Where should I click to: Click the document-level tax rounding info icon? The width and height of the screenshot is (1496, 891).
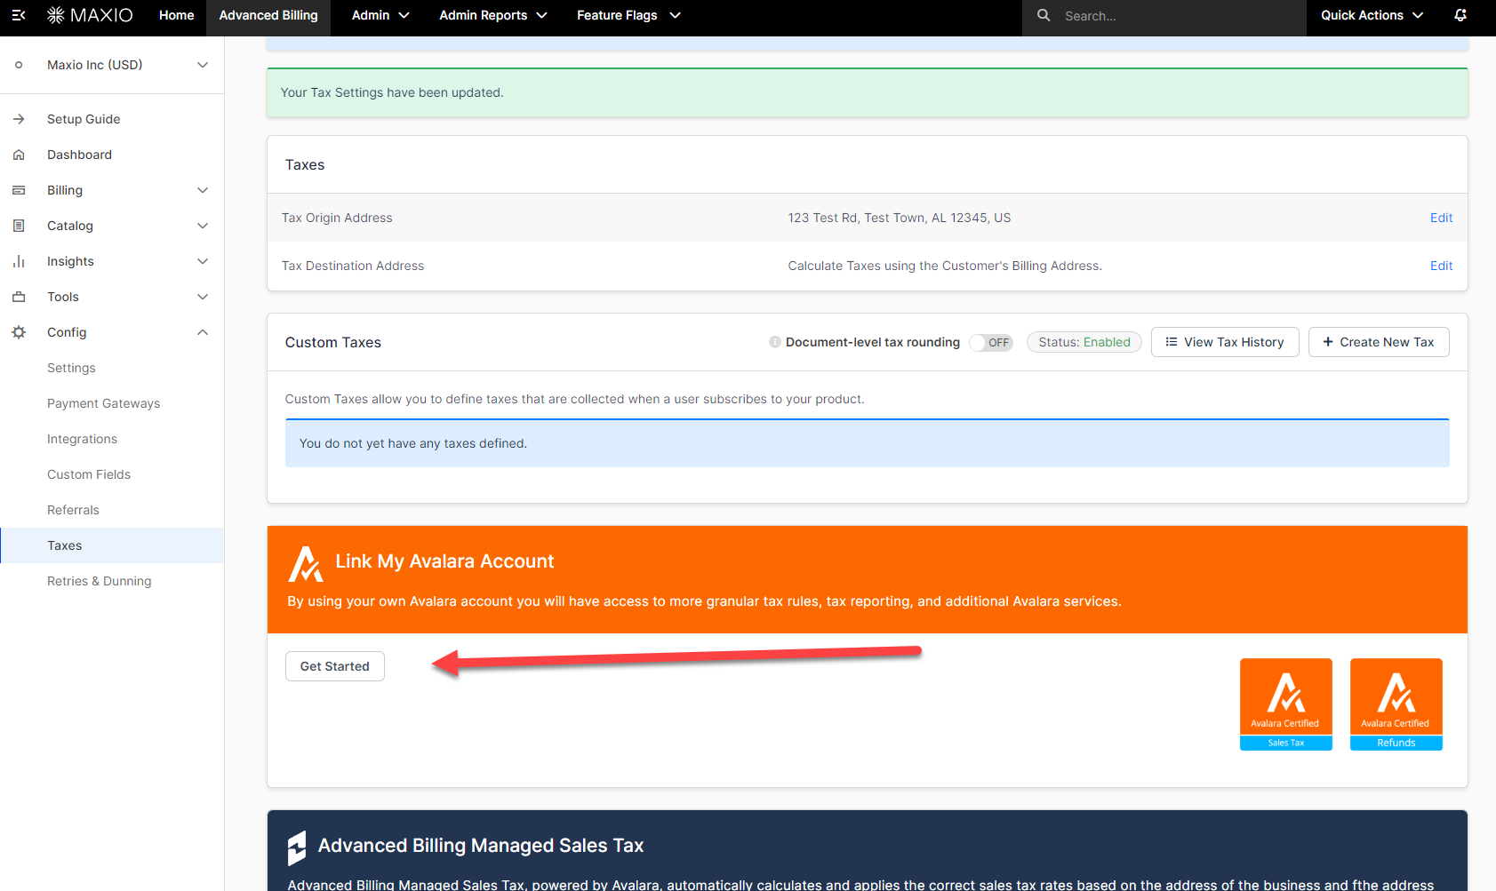[x=775, y=342]
